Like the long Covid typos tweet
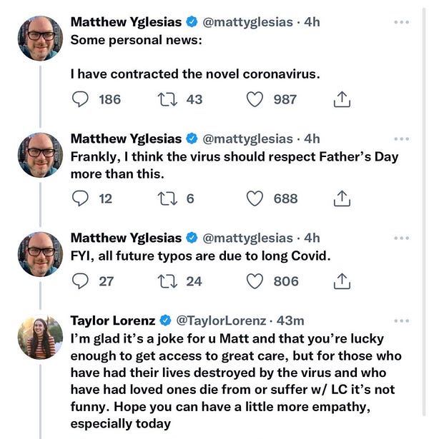The height and width of the screenshot is (439, 429). (255, 281)
